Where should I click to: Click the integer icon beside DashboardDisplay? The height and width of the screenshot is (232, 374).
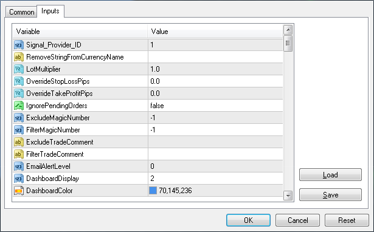[19, 179]
